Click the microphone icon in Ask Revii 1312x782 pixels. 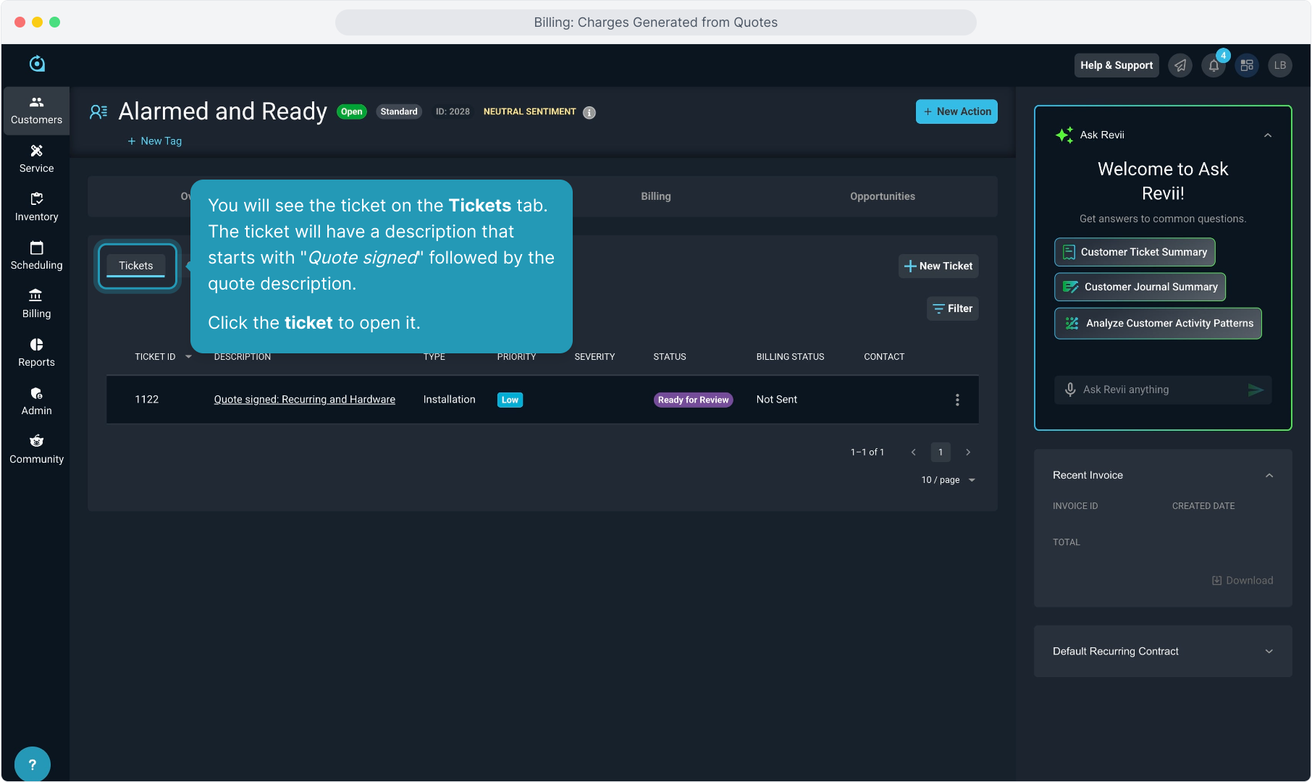point(1070,390)
